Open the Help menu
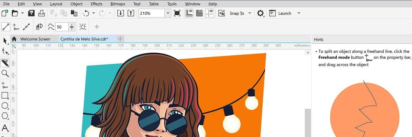 click(x=213, y=4)
